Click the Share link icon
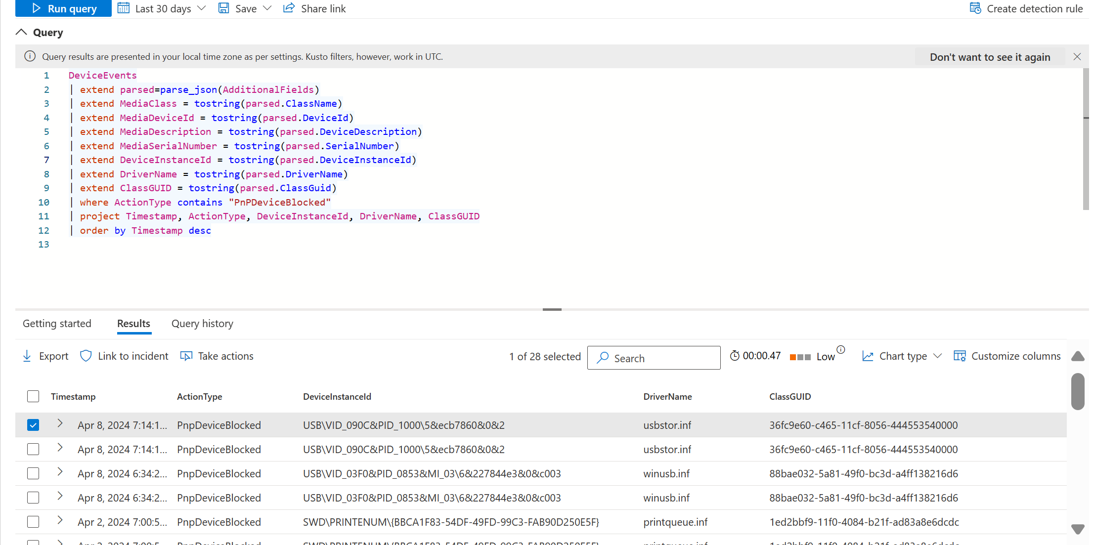 tap(289, 8)
